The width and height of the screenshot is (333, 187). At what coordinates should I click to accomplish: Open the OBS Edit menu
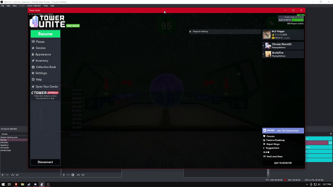[x=8, y=6]
